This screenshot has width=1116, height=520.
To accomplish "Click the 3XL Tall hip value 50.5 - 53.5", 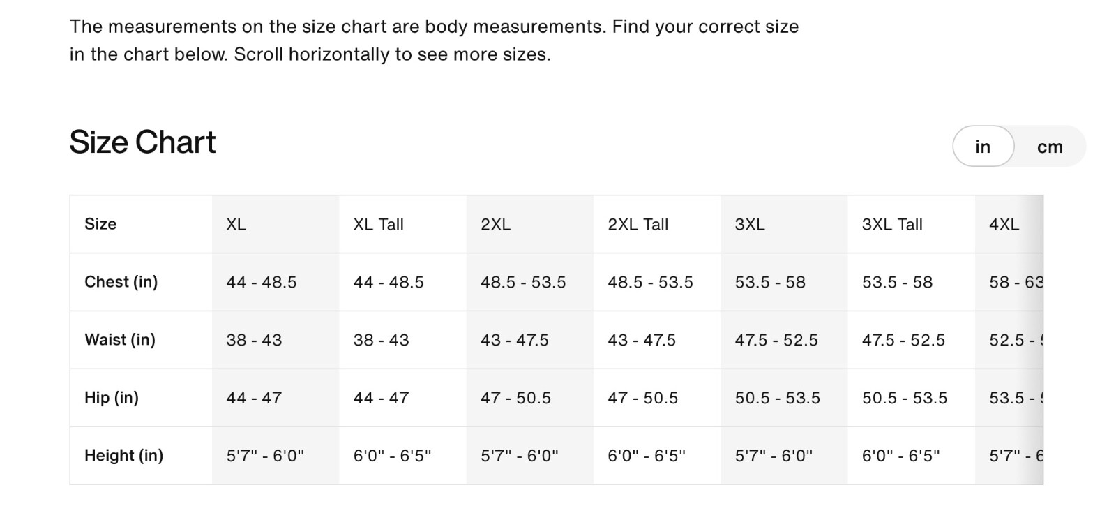I will (x=905, y=399).
